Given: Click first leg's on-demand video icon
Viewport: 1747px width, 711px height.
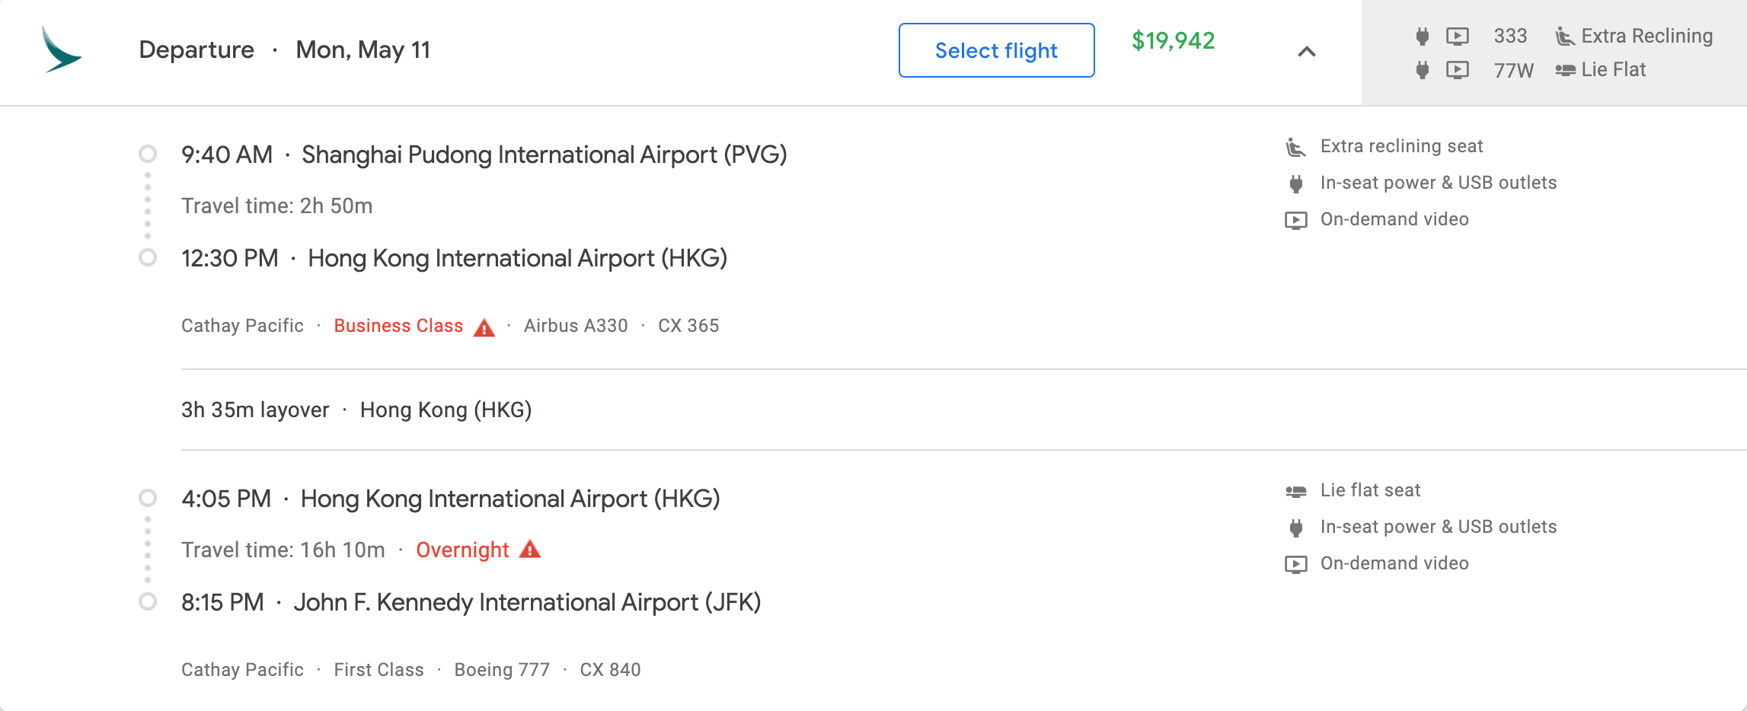Looking at the screenshot, I should 1295,220.
